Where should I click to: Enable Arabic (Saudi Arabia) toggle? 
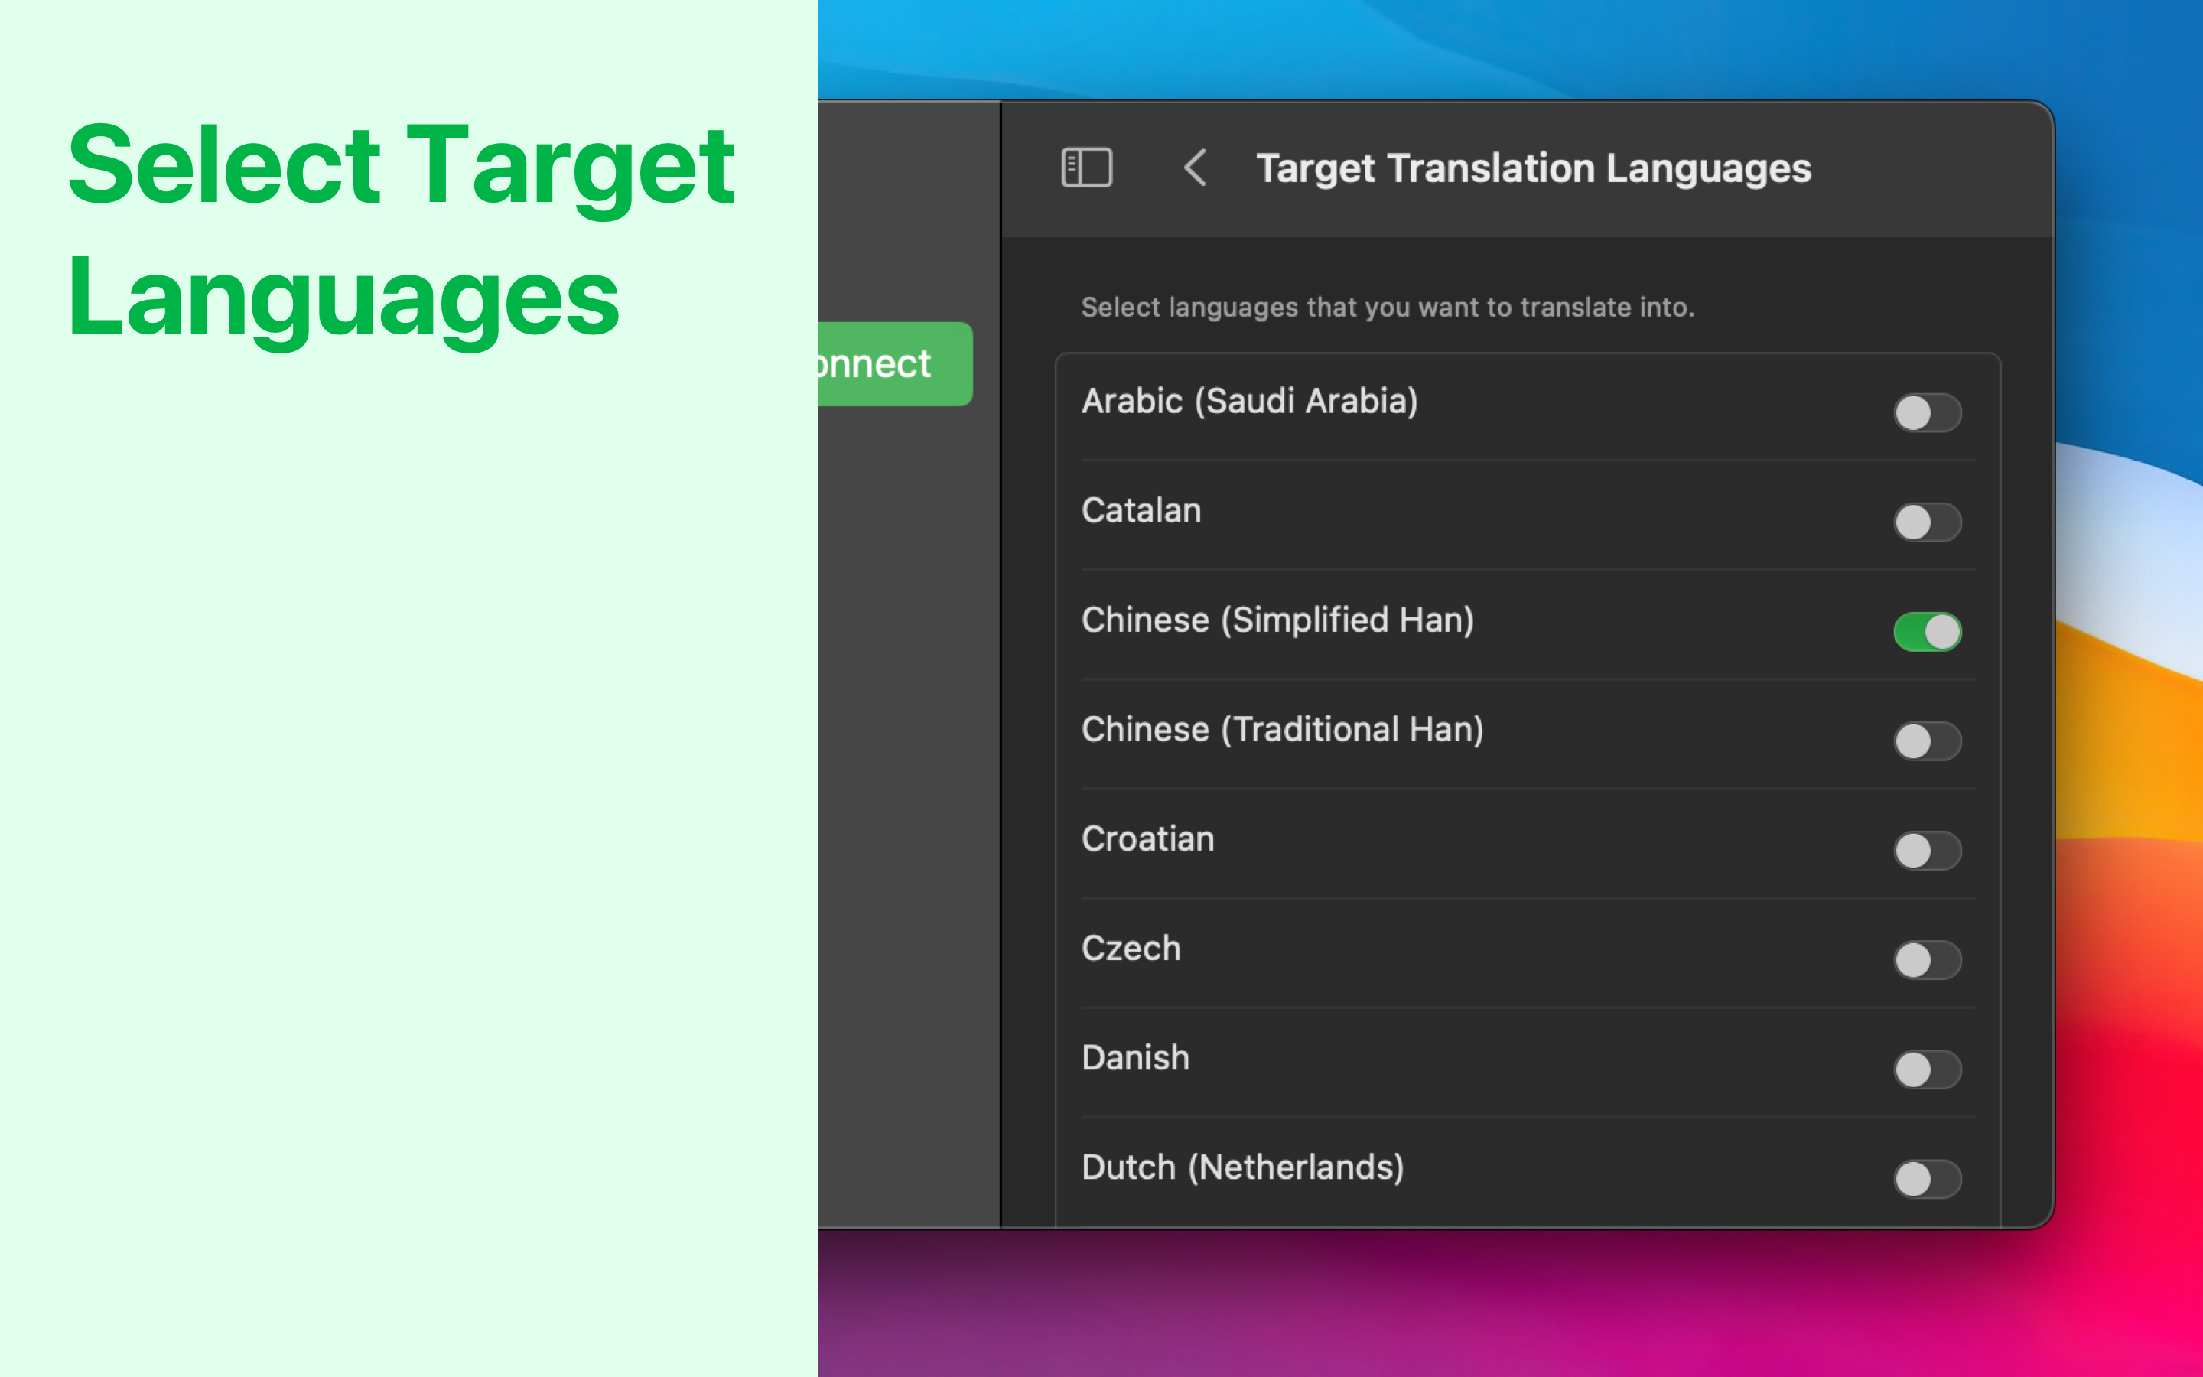[1927, 412]
